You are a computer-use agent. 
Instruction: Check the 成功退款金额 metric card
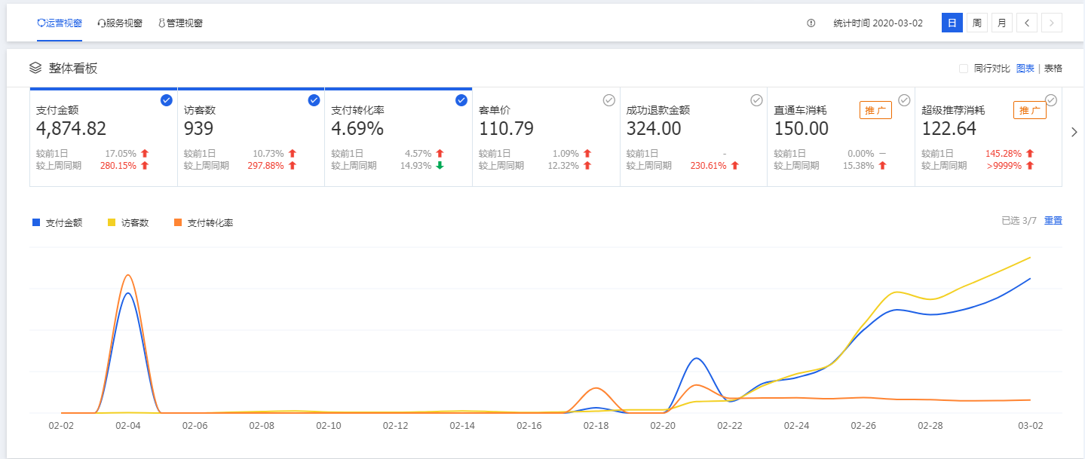pyautogui.click(x=756, y=100)
